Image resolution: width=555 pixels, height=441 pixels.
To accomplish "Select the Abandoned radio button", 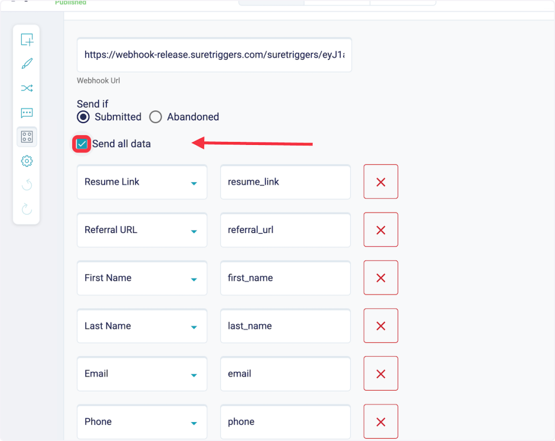I will click(156, 117).
